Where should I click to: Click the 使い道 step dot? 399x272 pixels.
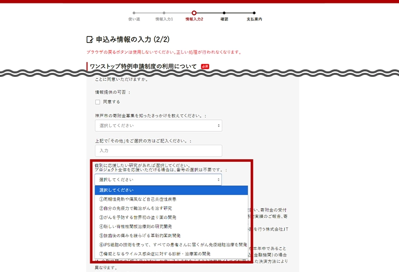tap(134, 13)
